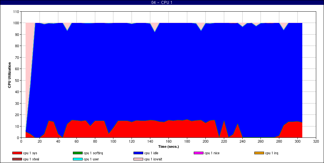Image resolution: width=324 pixels, height=163 pixels.
Task: Click the 320 label on the x-axis
Action: click(x=316, y=141)
